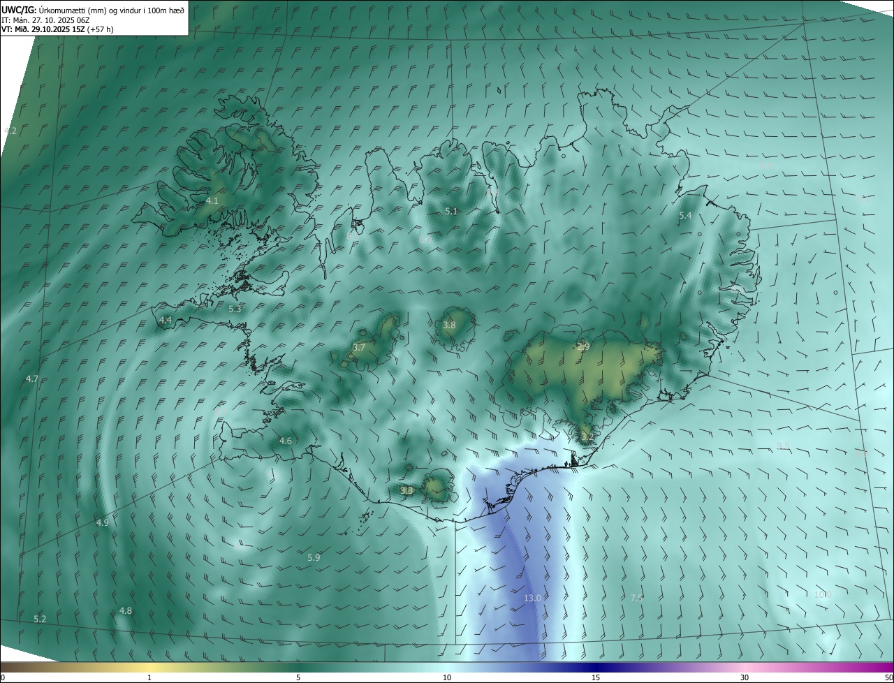Screen dimensions: 894x683
Task: Click the 4.8 map value
Action: (x=125, y=610)
